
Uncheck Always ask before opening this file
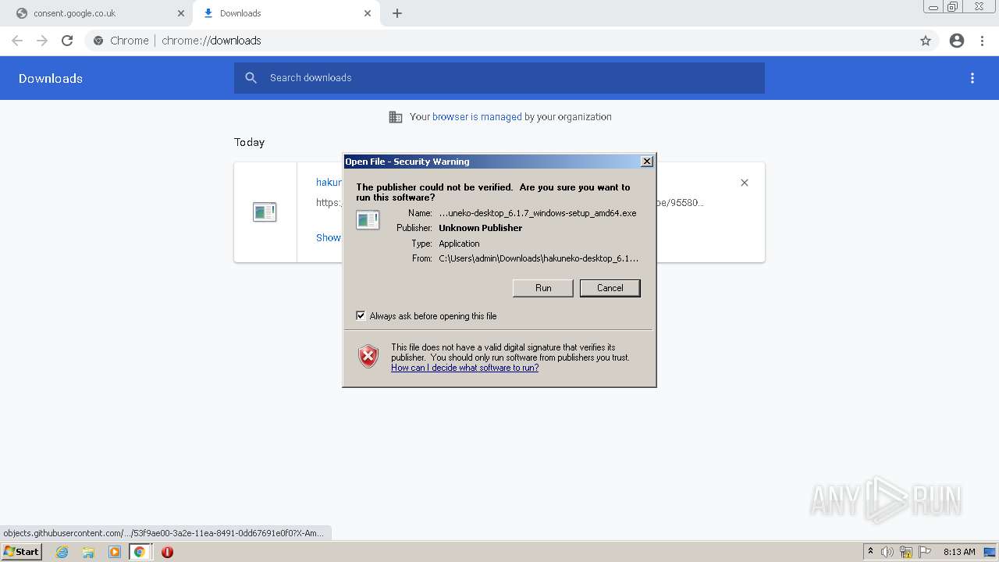pos(361,316)
